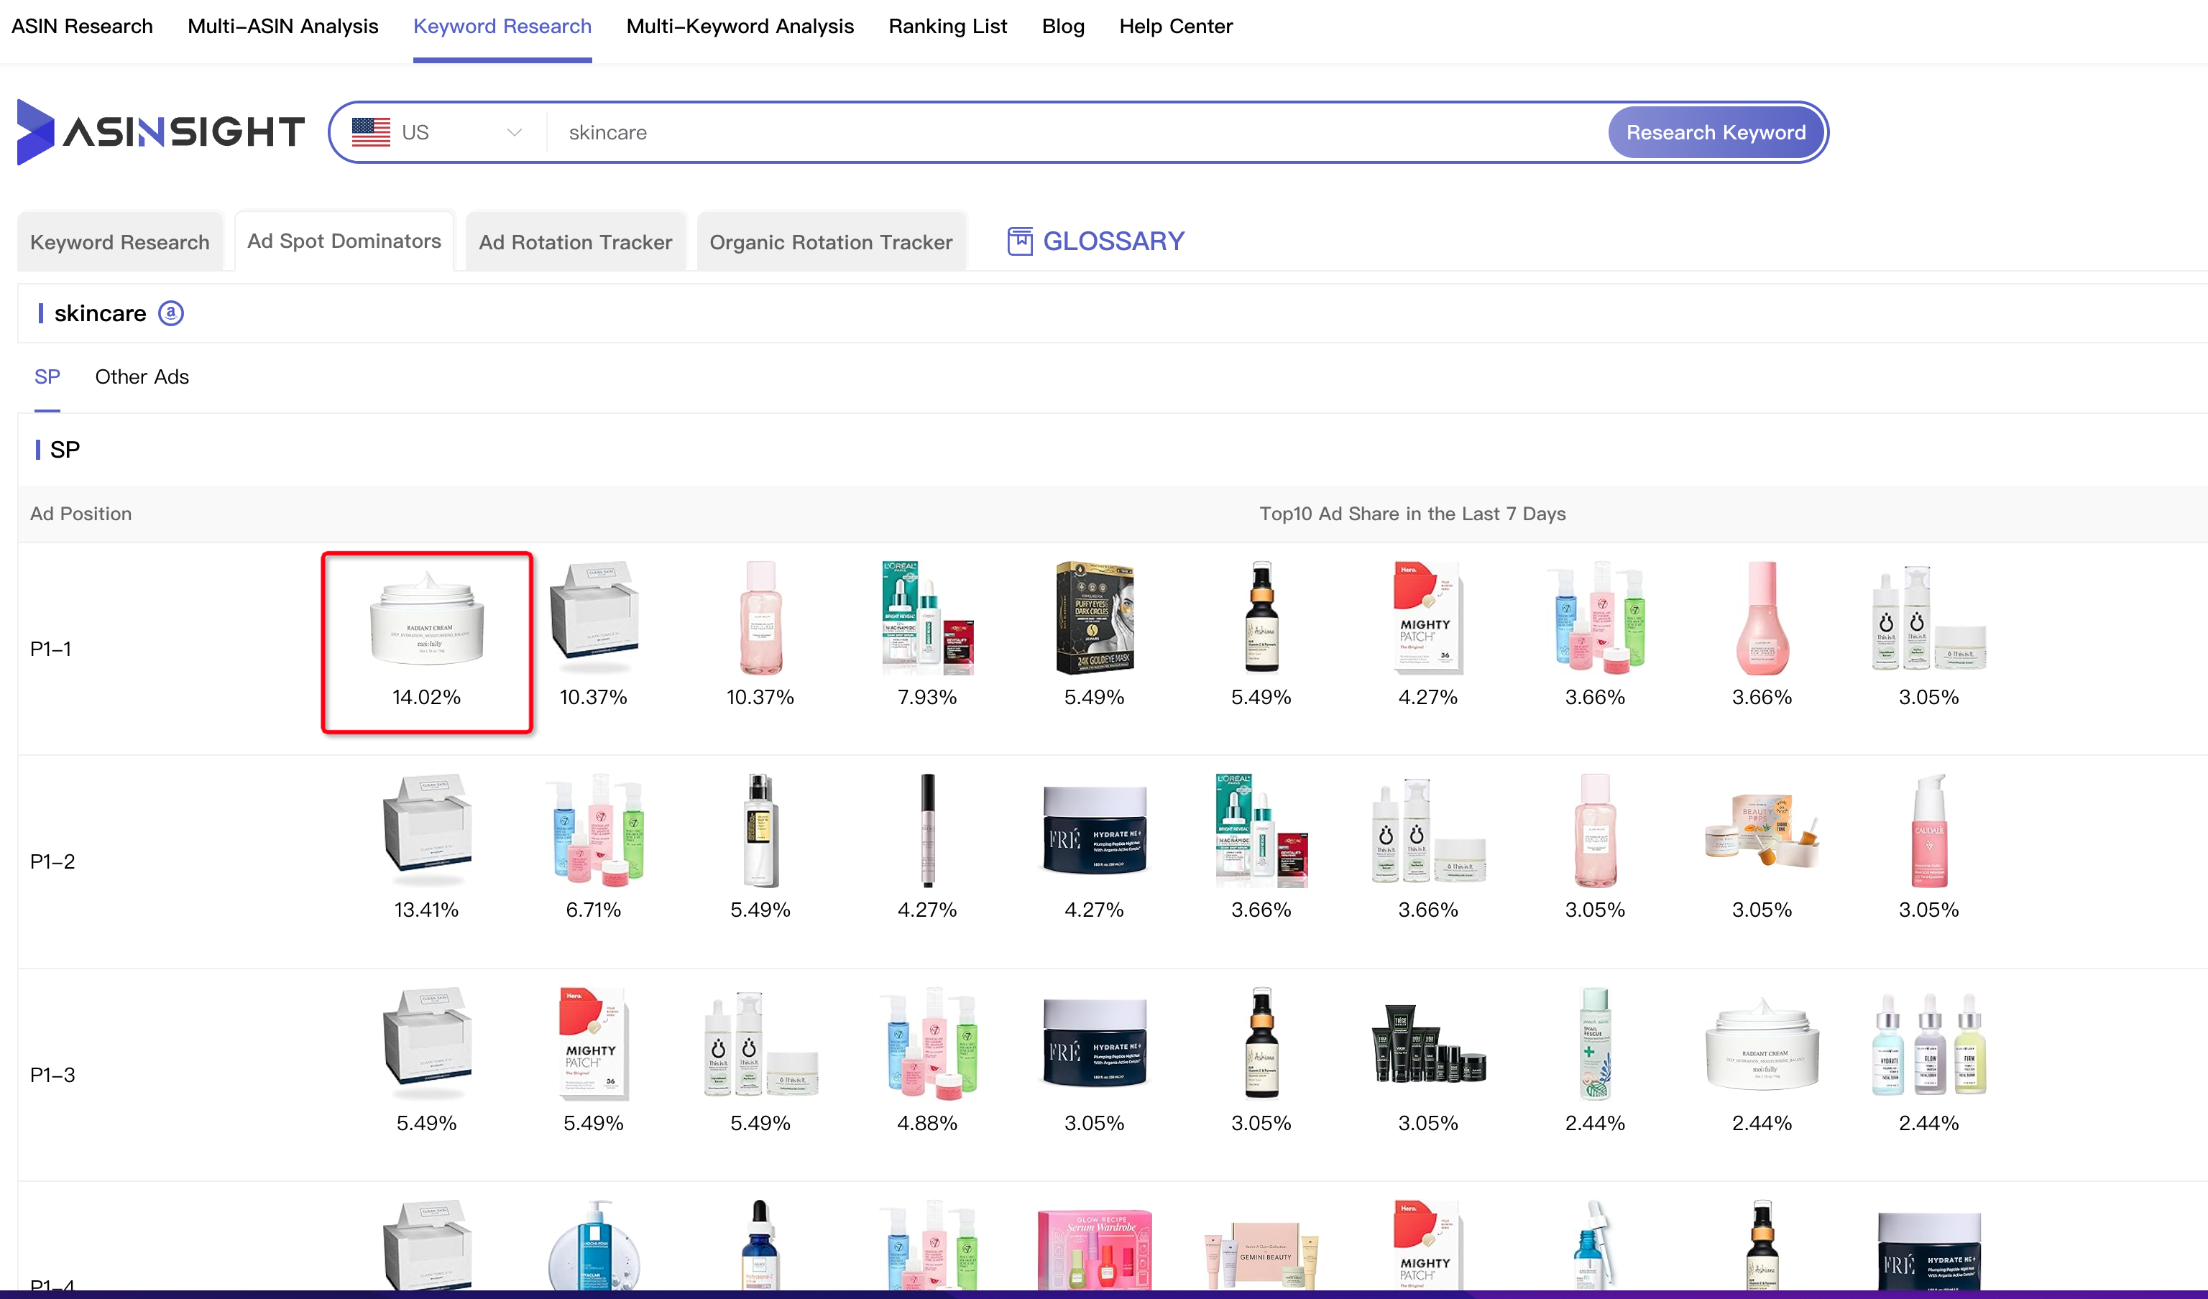2208x1299 pixels.
Task: Click the P1-1 ad position label
Action: click(x=51, y=648)
